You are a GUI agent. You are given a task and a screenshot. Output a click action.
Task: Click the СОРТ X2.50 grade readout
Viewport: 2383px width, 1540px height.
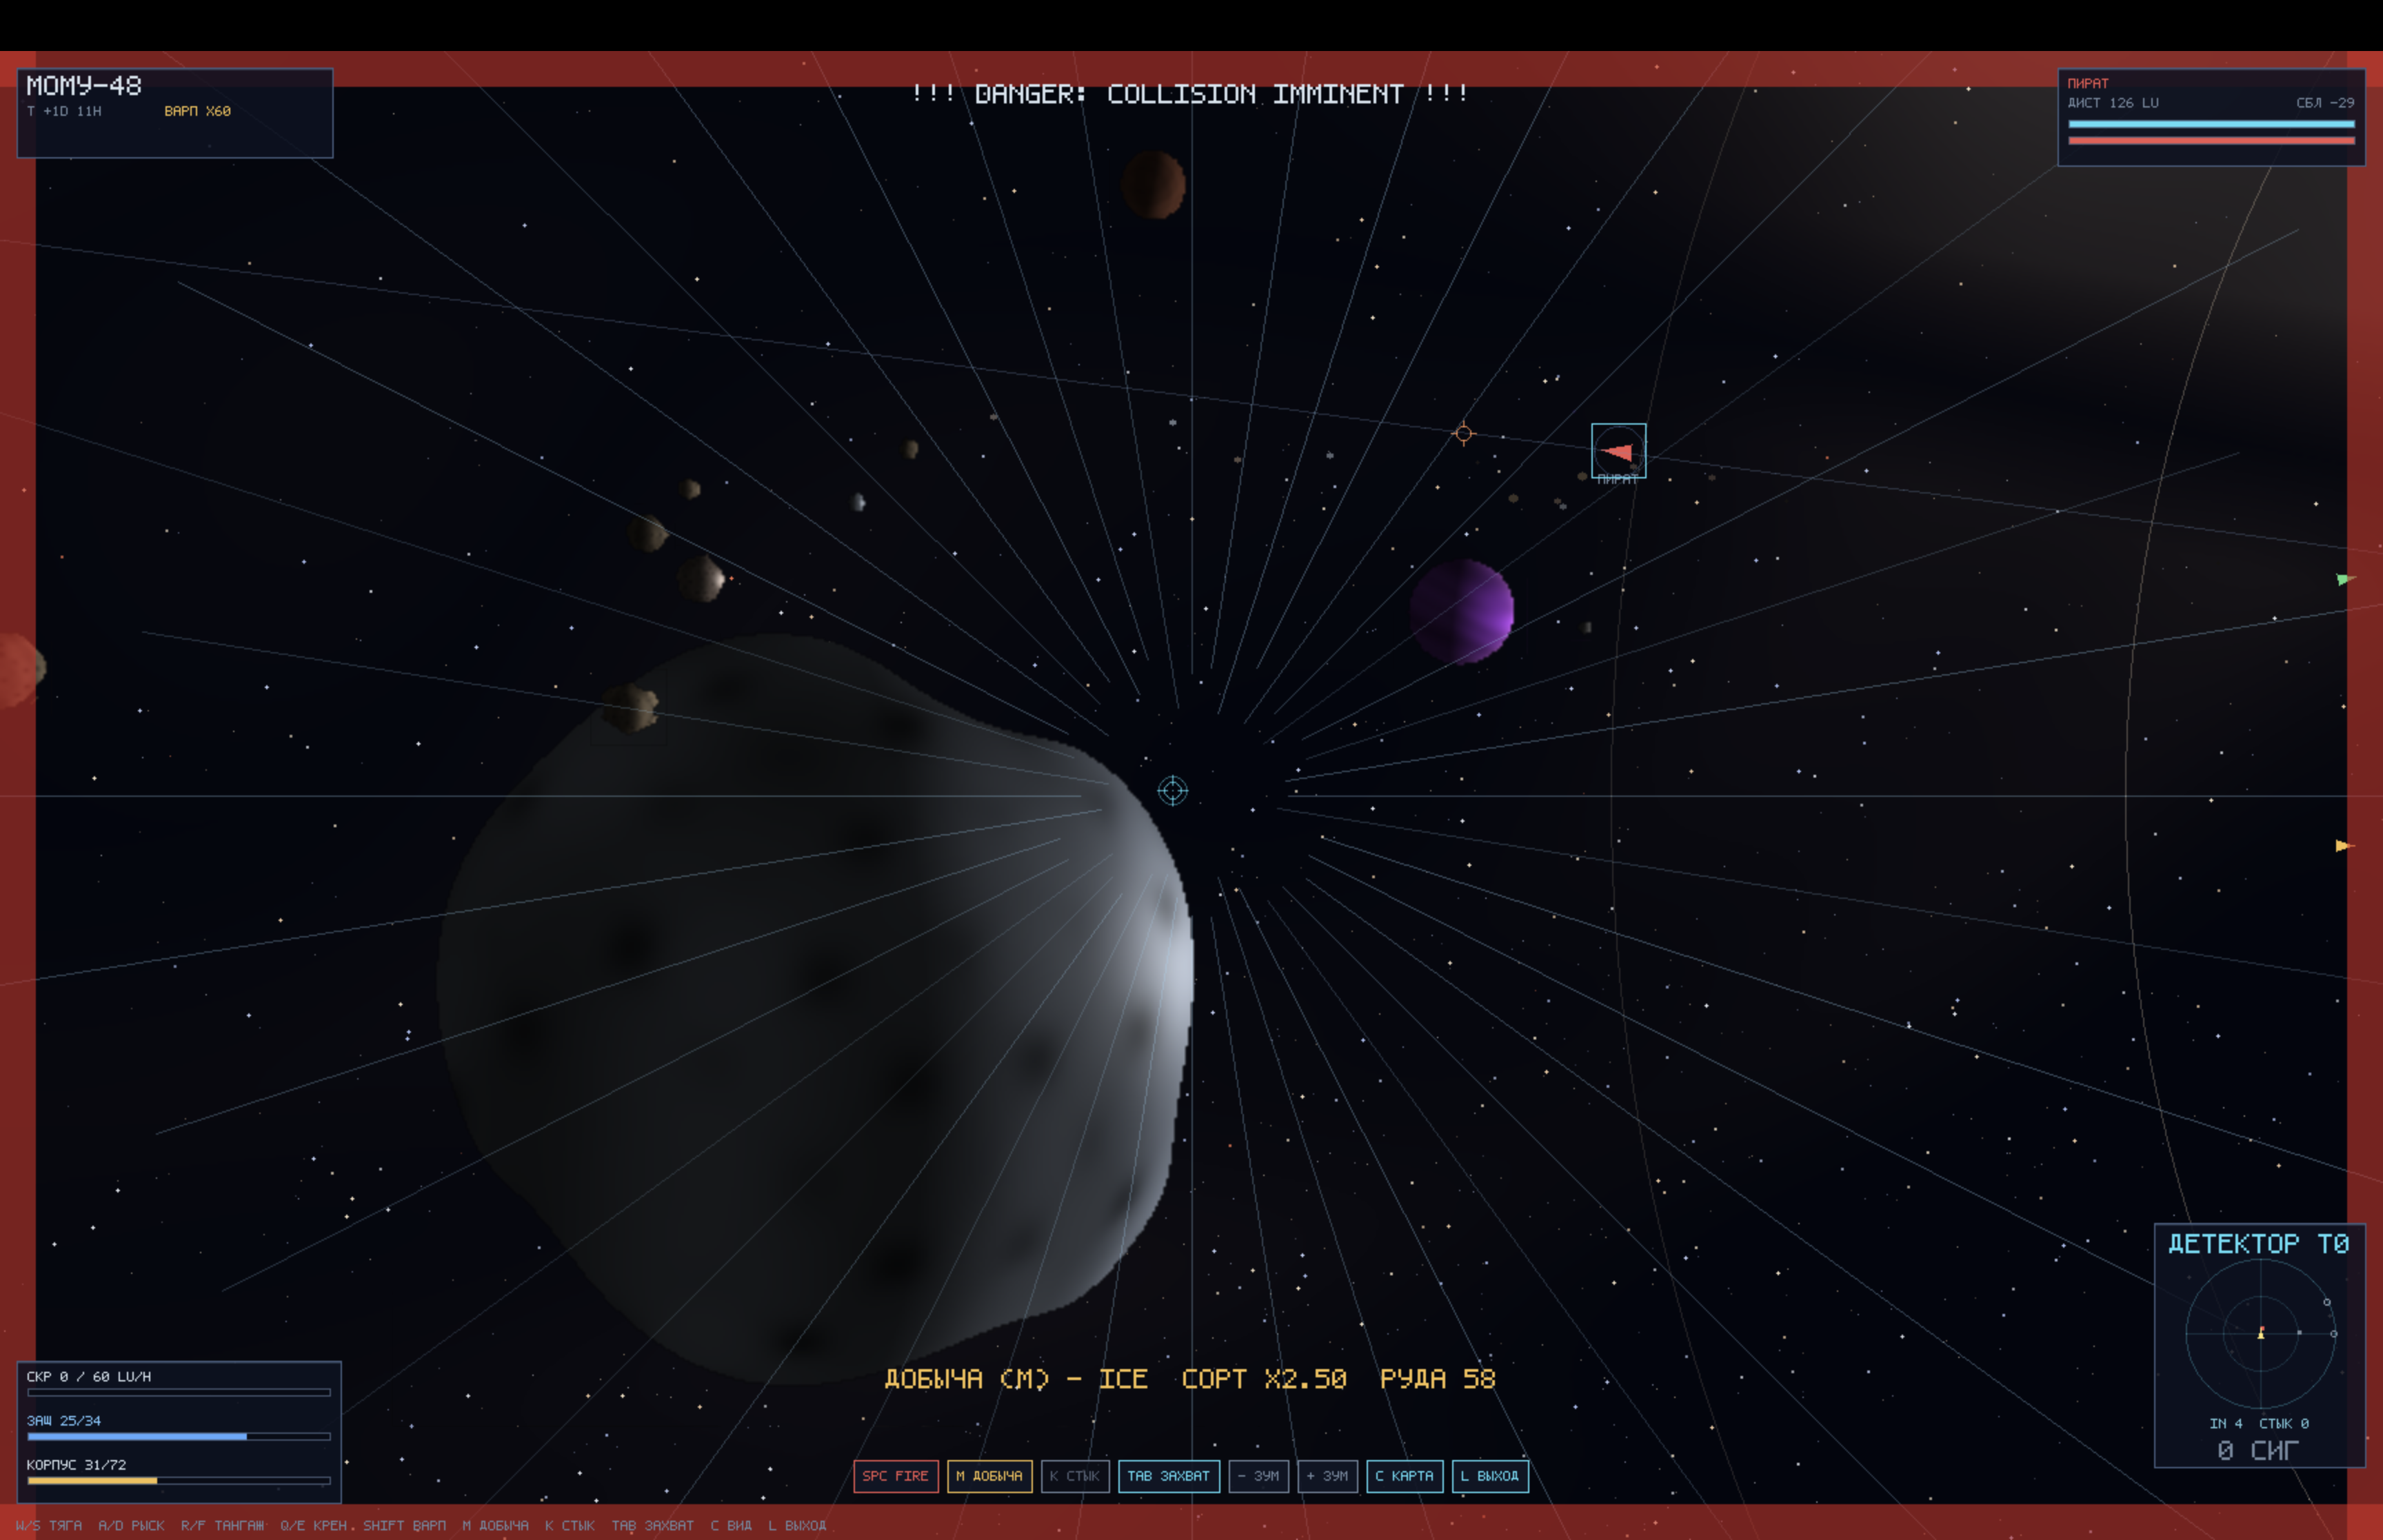(x=1264, y=1379)
